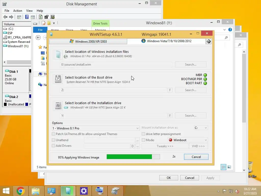Click the MBR green status light
The width and height of the screenshot is (261, 196).
click(205, 75)
